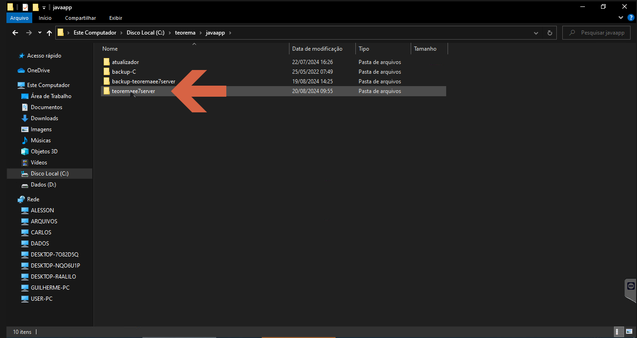Open Vídeos in the sidebar

point(39,163)
